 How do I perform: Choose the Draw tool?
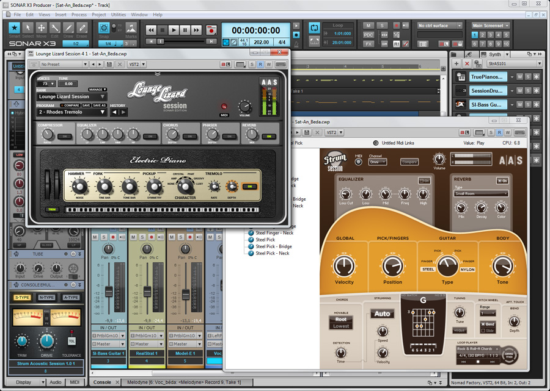pos(68,28)
